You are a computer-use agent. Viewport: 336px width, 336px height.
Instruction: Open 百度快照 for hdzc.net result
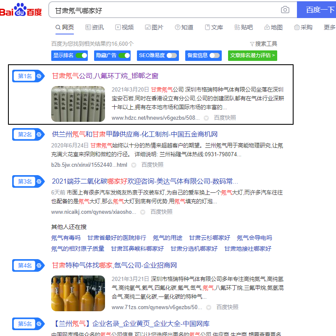(x=225, y=118)
